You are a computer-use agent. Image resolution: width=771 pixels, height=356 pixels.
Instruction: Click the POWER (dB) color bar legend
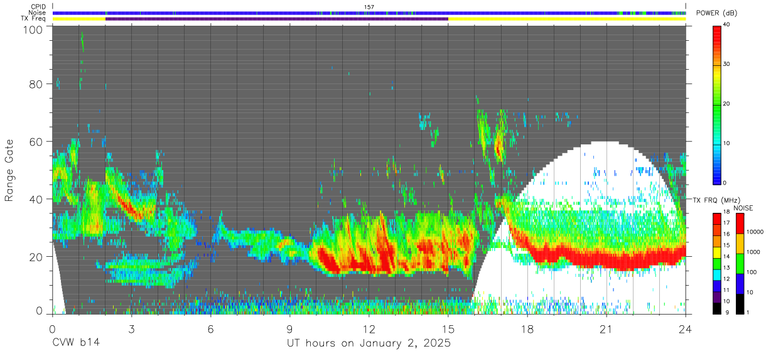click(717, 104)
